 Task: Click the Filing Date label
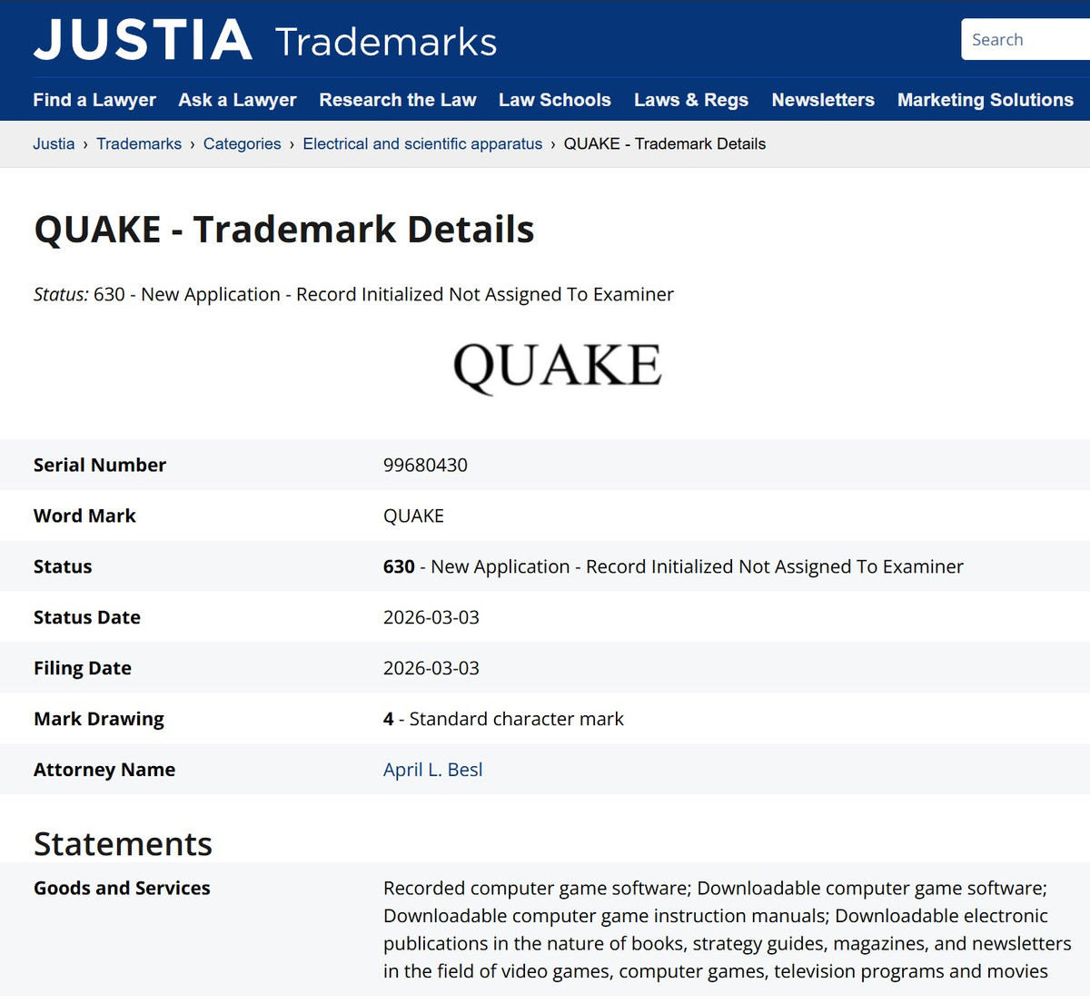83,668
